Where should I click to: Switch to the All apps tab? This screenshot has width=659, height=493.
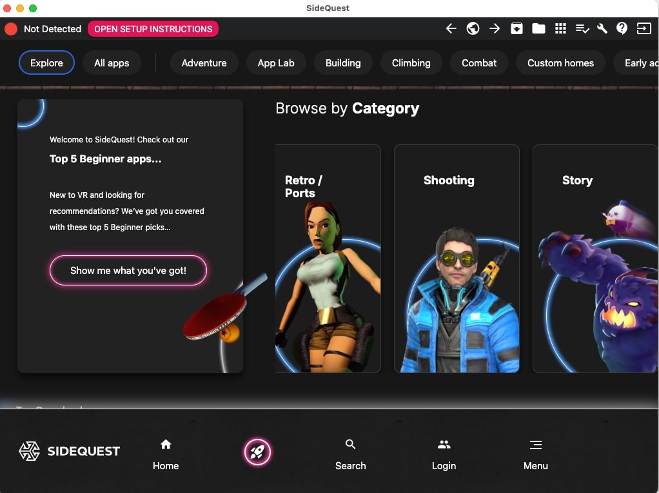coord(112,63)
